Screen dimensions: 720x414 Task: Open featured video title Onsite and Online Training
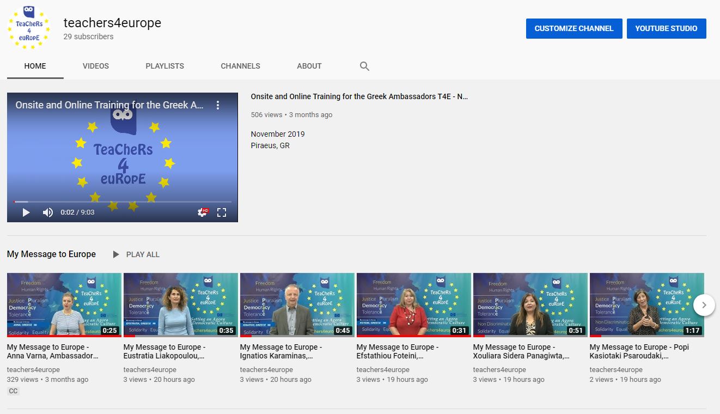pos(359,96)
